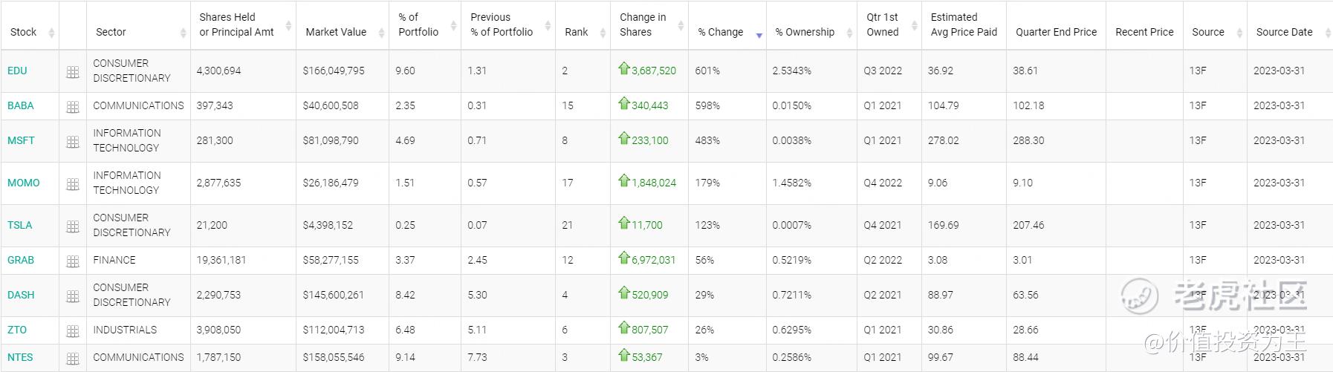Click the grid icon in the MOMO row

[x=73, y=184]
